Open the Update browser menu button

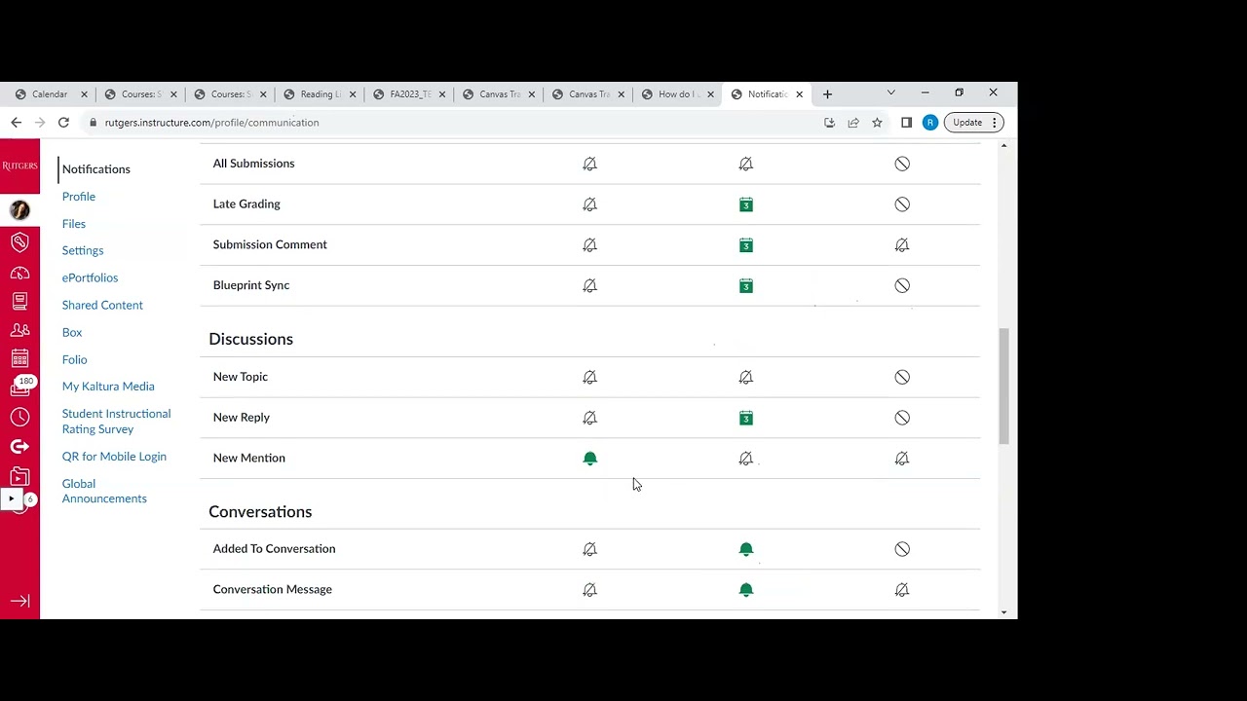pyautogui.click(x=974, y=123)
